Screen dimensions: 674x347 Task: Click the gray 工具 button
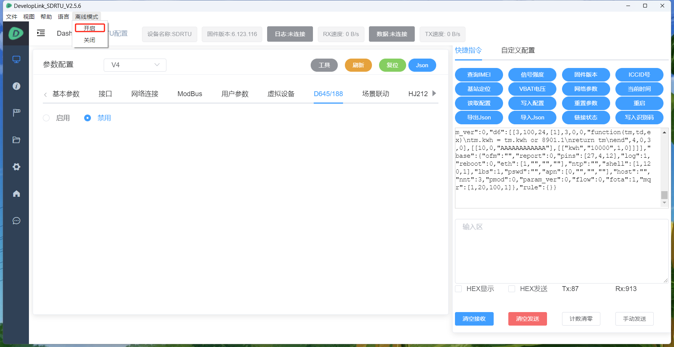tap(324, 65)
